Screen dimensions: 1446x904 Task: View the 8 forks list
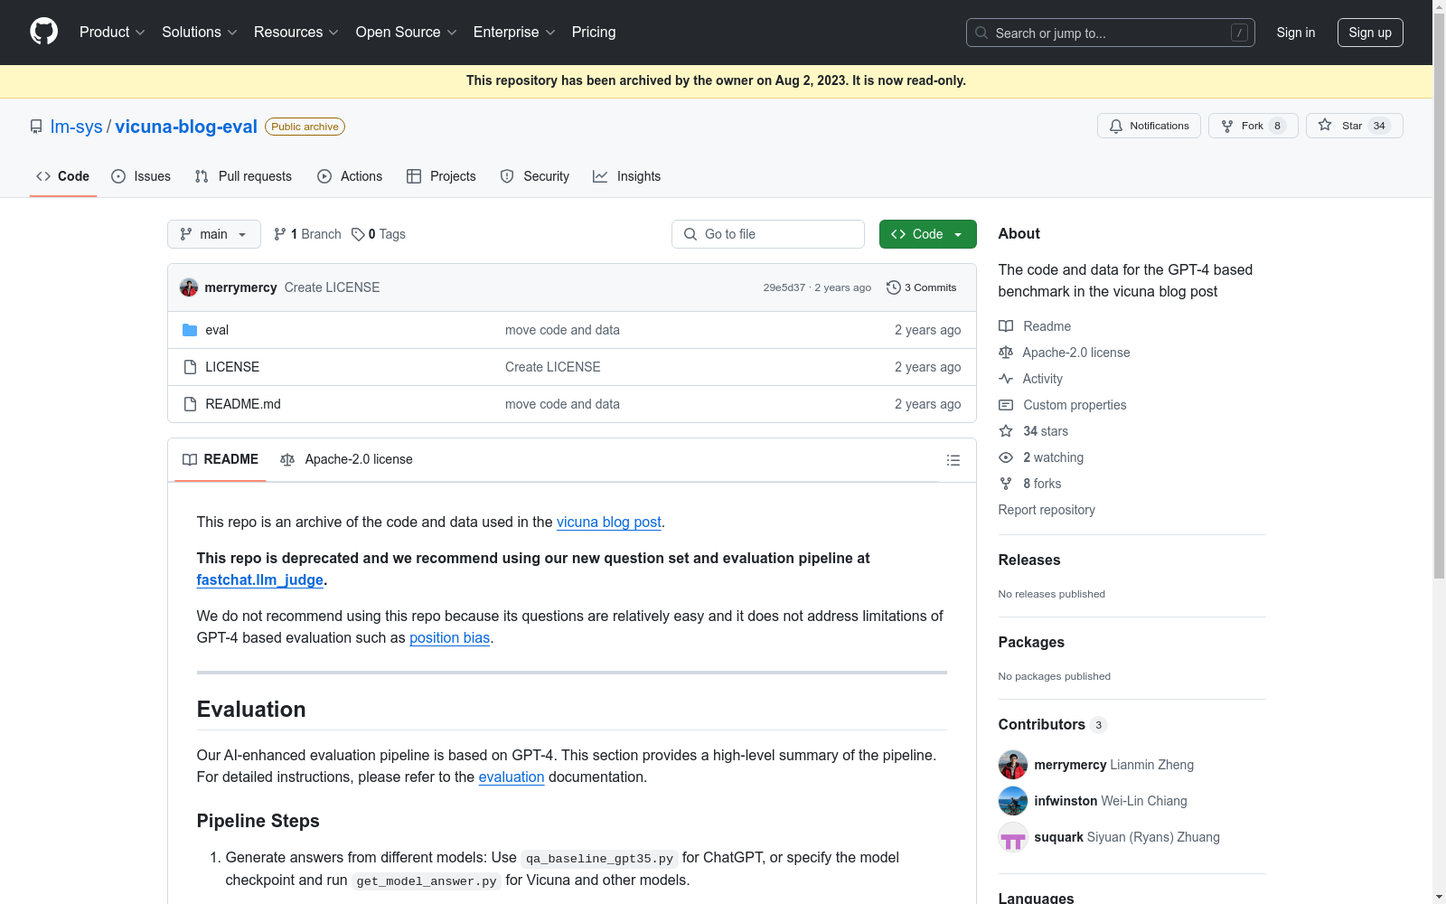(x=1030, y=484)
